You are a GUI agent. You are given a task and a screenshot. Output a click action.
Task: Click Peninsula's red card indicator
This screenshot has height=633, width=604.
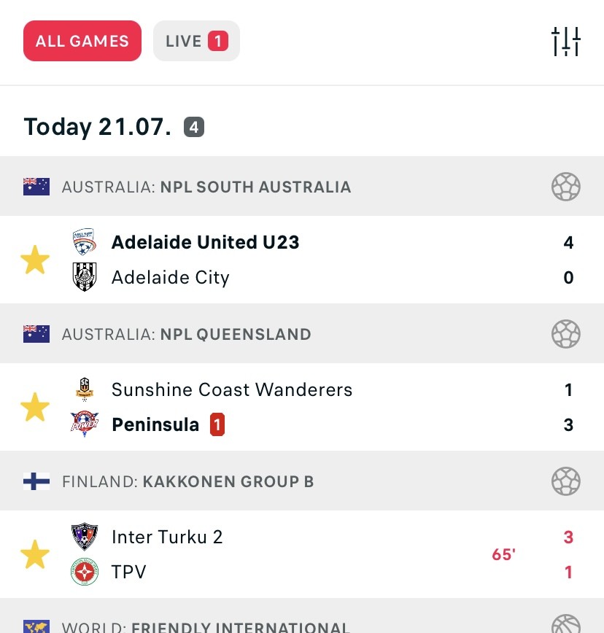217,424
